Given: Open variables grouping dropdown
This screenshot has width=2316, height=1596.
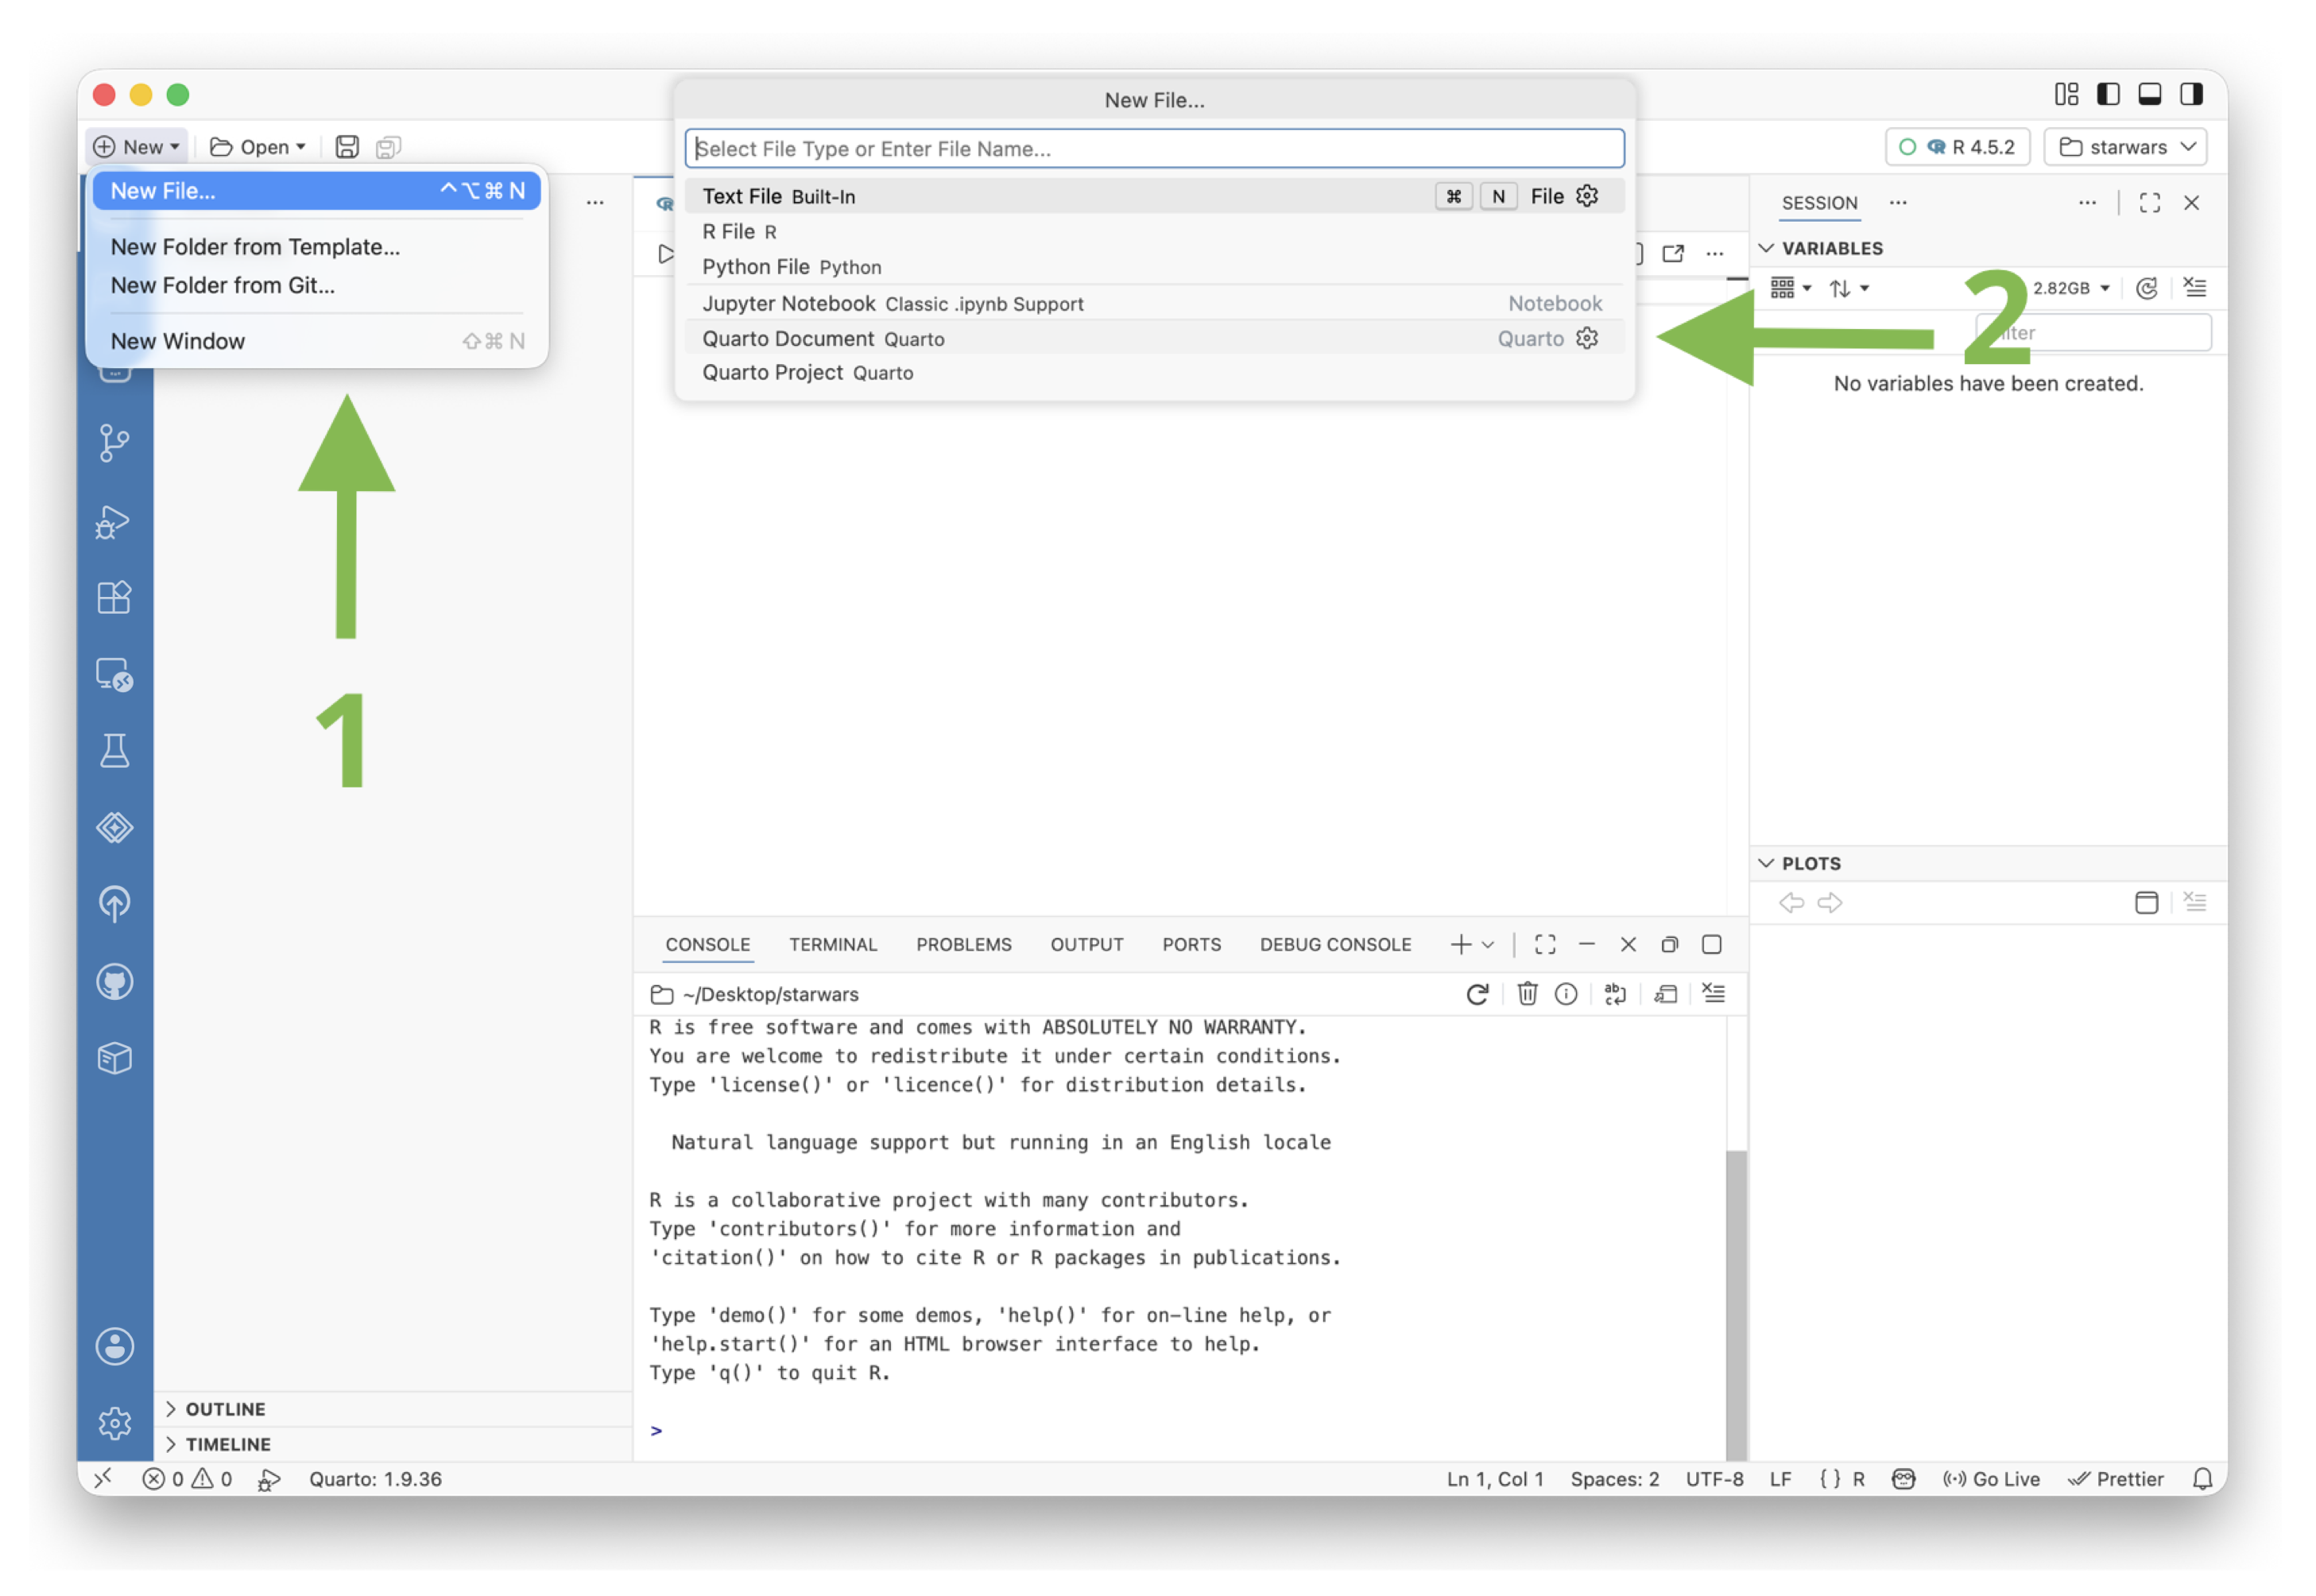Looking at the screenshot, I should [x=1790, y=288].
